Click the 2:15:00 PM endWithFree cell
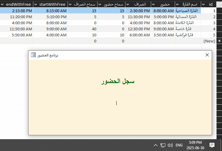This screenshot has height=151, width=222. pyautogui.click(x=17, y=11)
